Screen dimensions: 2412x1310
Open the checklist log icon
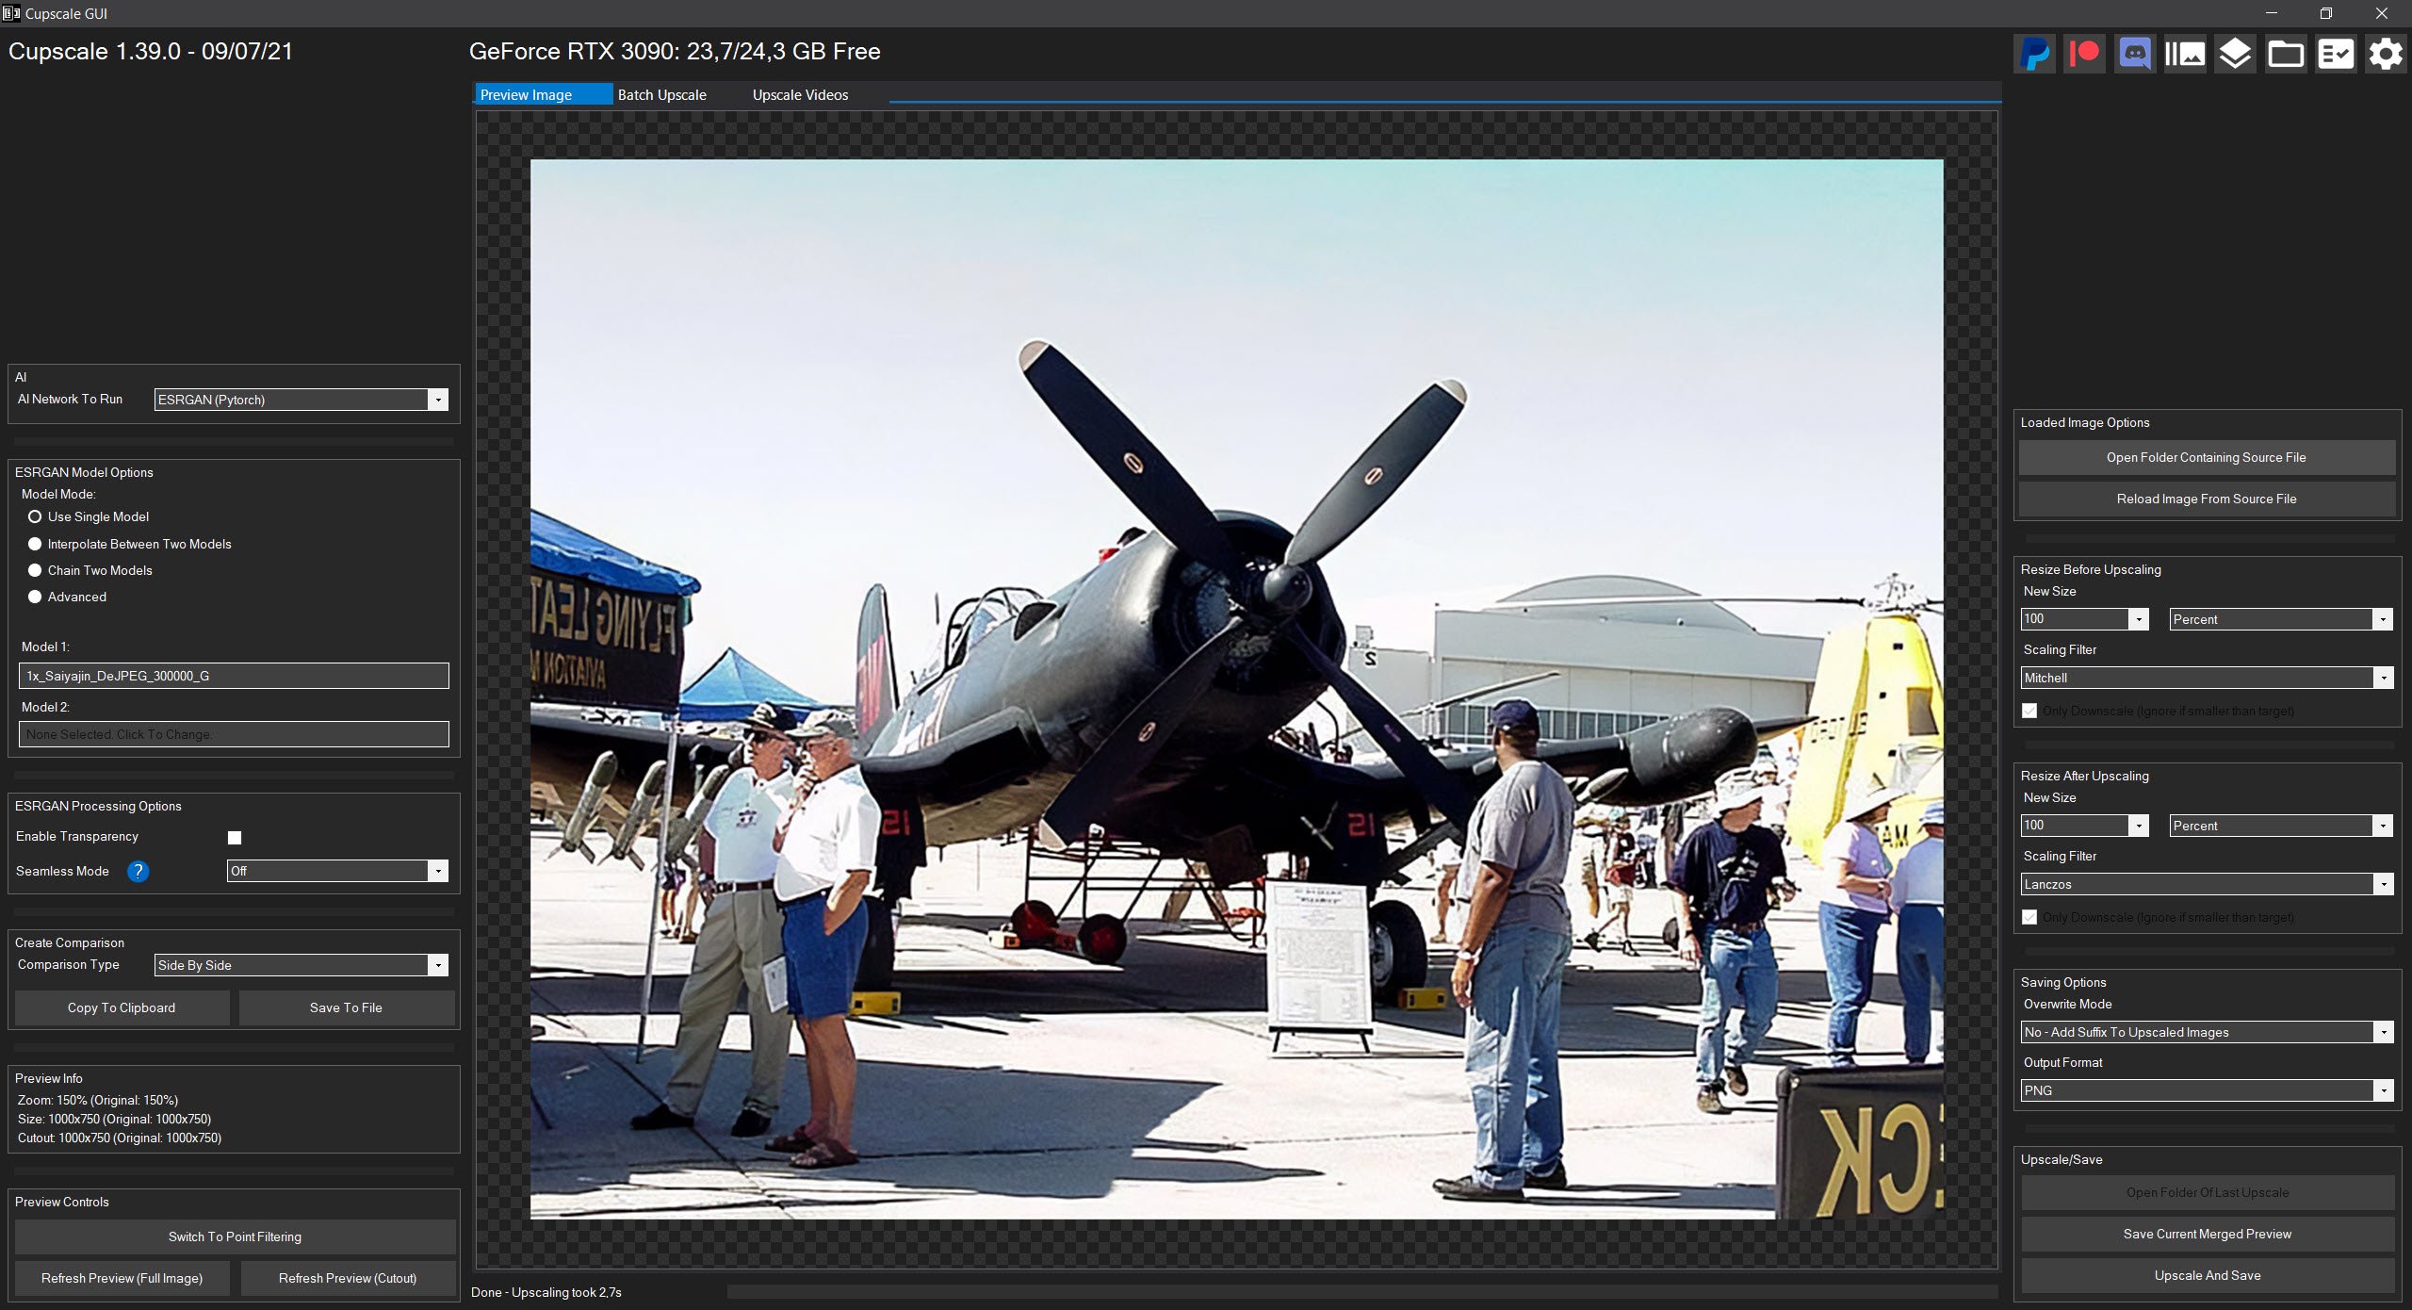point(2336,54)
